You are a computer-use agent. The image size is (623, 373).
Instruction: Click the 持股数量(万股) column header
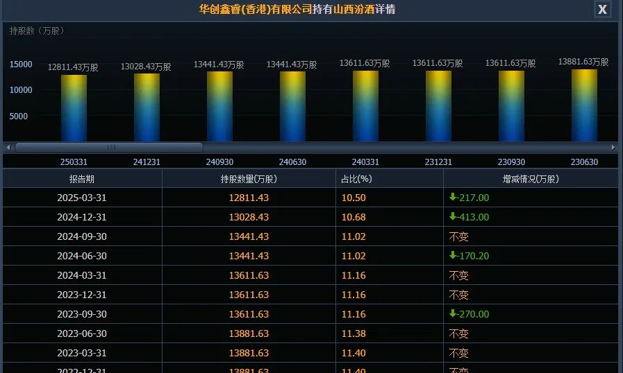(249, 179)
